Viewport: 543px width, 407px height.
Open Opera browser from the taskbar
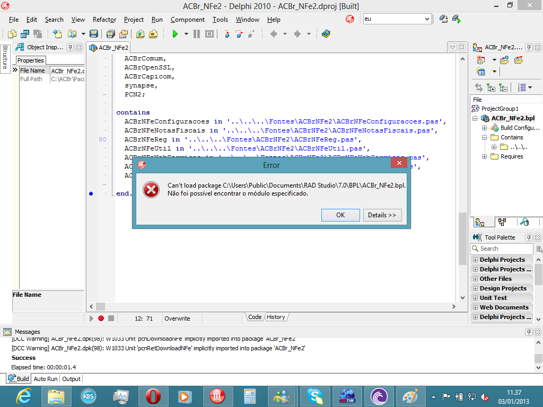[x=153, y=396]
